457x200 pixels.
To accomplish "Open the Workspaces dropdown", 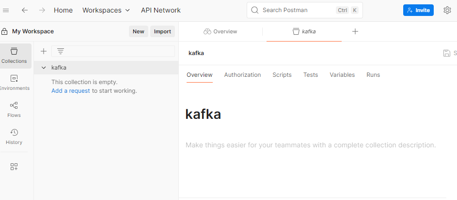I will coord(106,10).
